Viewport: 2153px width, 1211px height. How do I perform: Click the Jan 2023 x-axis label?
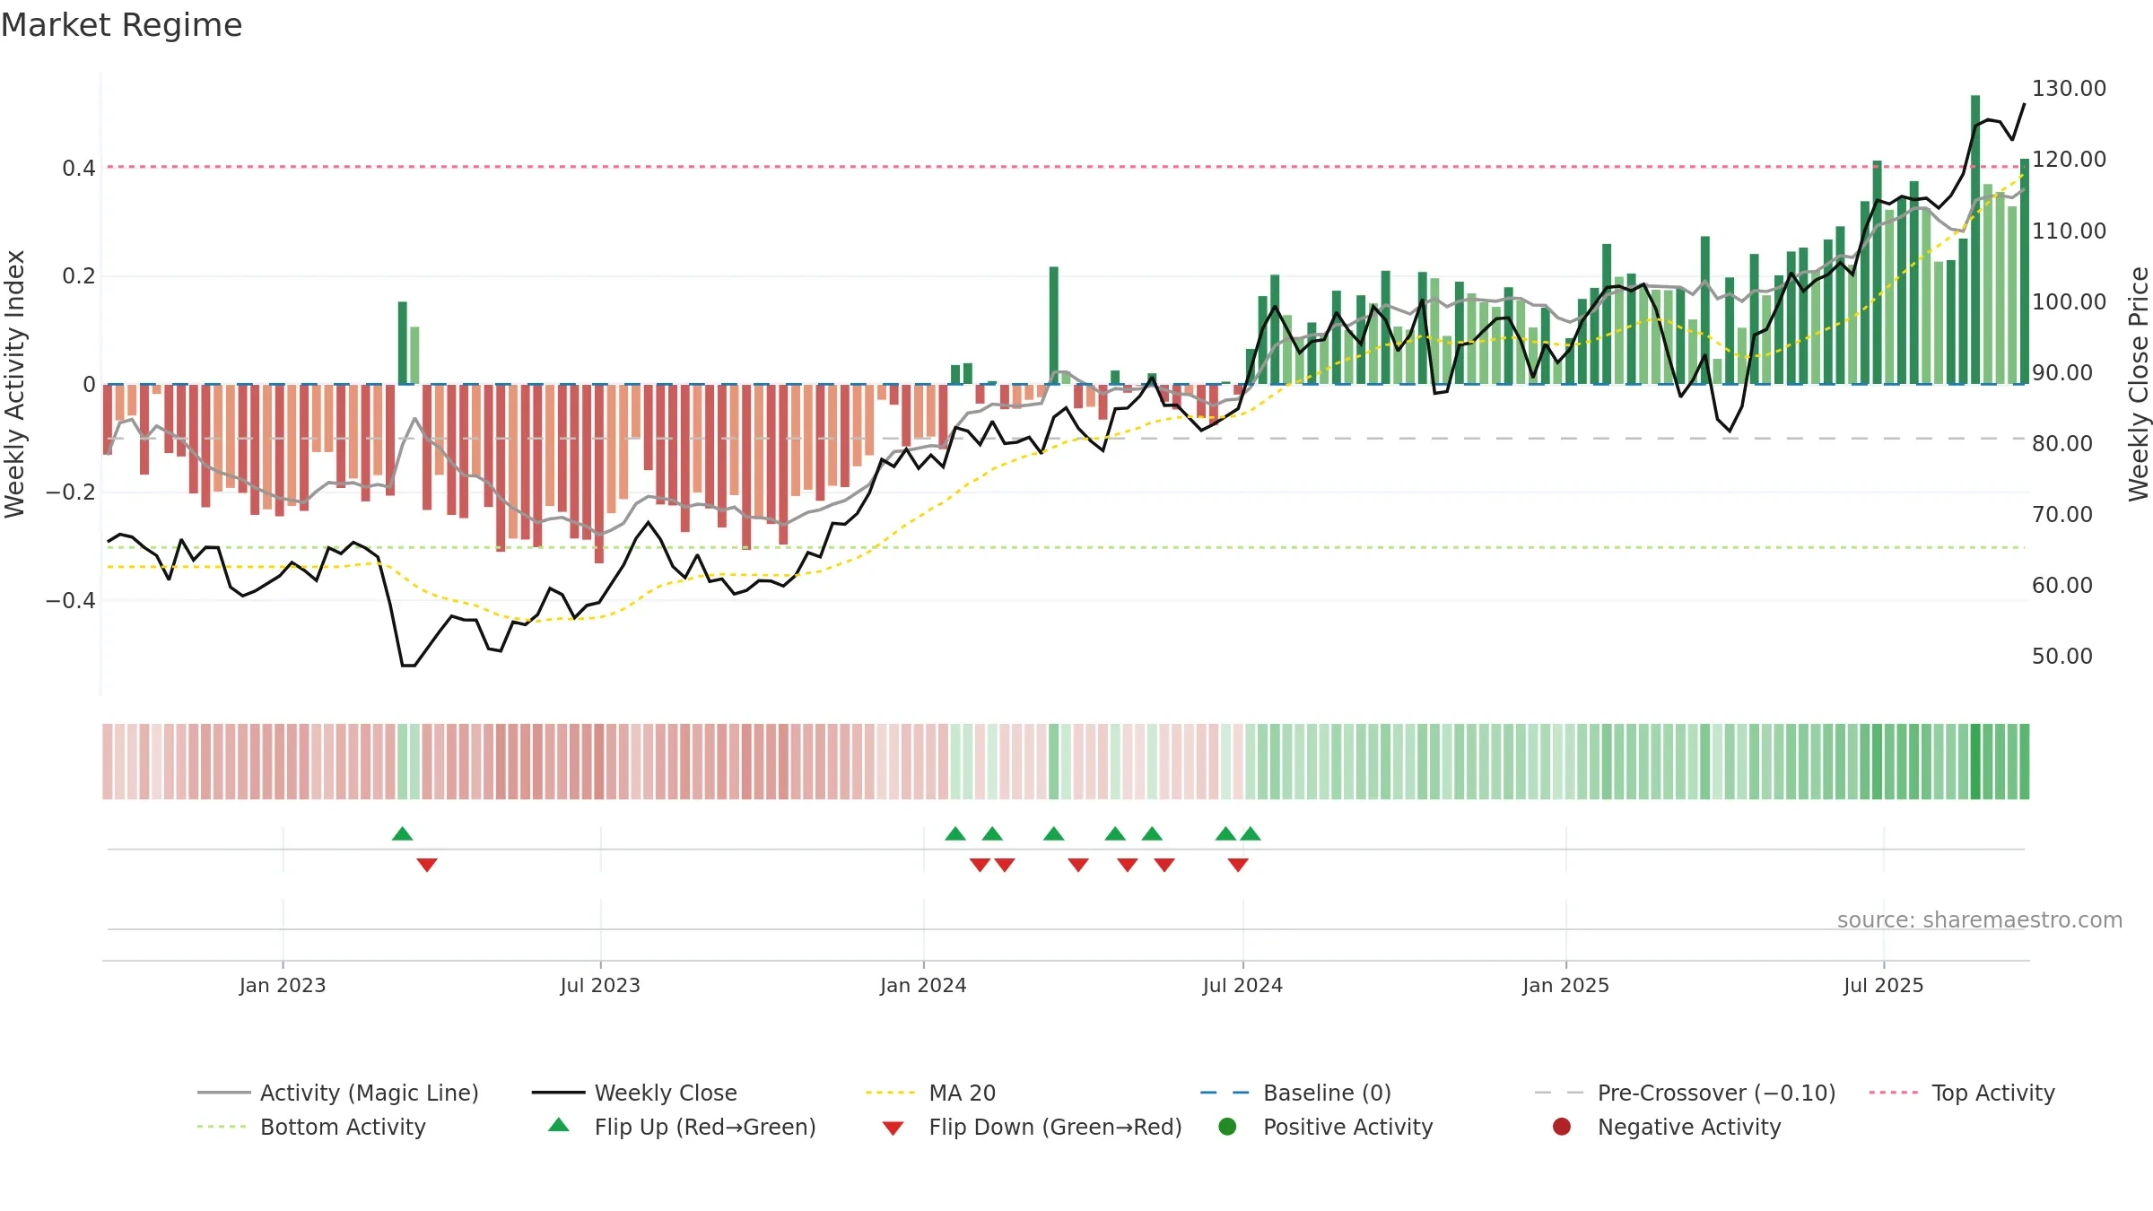coord(283,985)
